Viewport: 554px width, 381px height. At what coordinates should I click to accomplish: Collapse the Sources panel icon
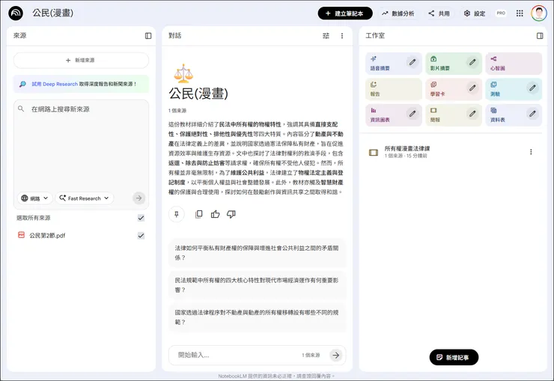tap(148, 36)
